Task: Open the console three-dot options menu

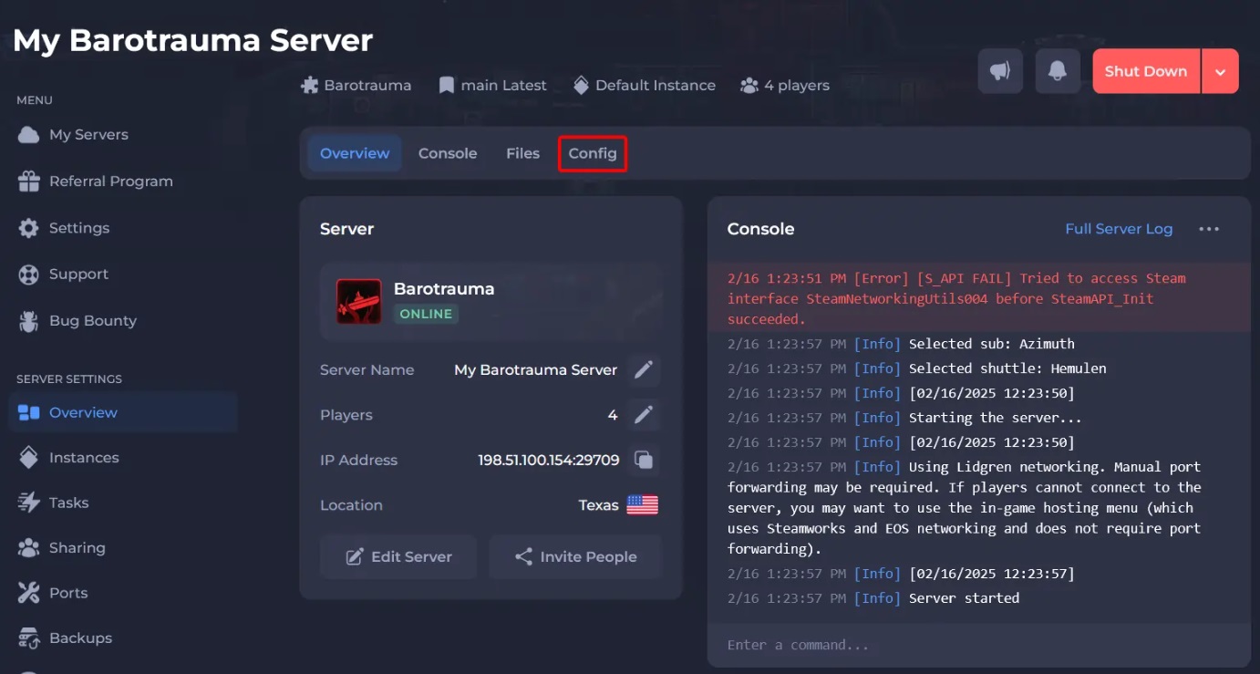Action: 1209,229
